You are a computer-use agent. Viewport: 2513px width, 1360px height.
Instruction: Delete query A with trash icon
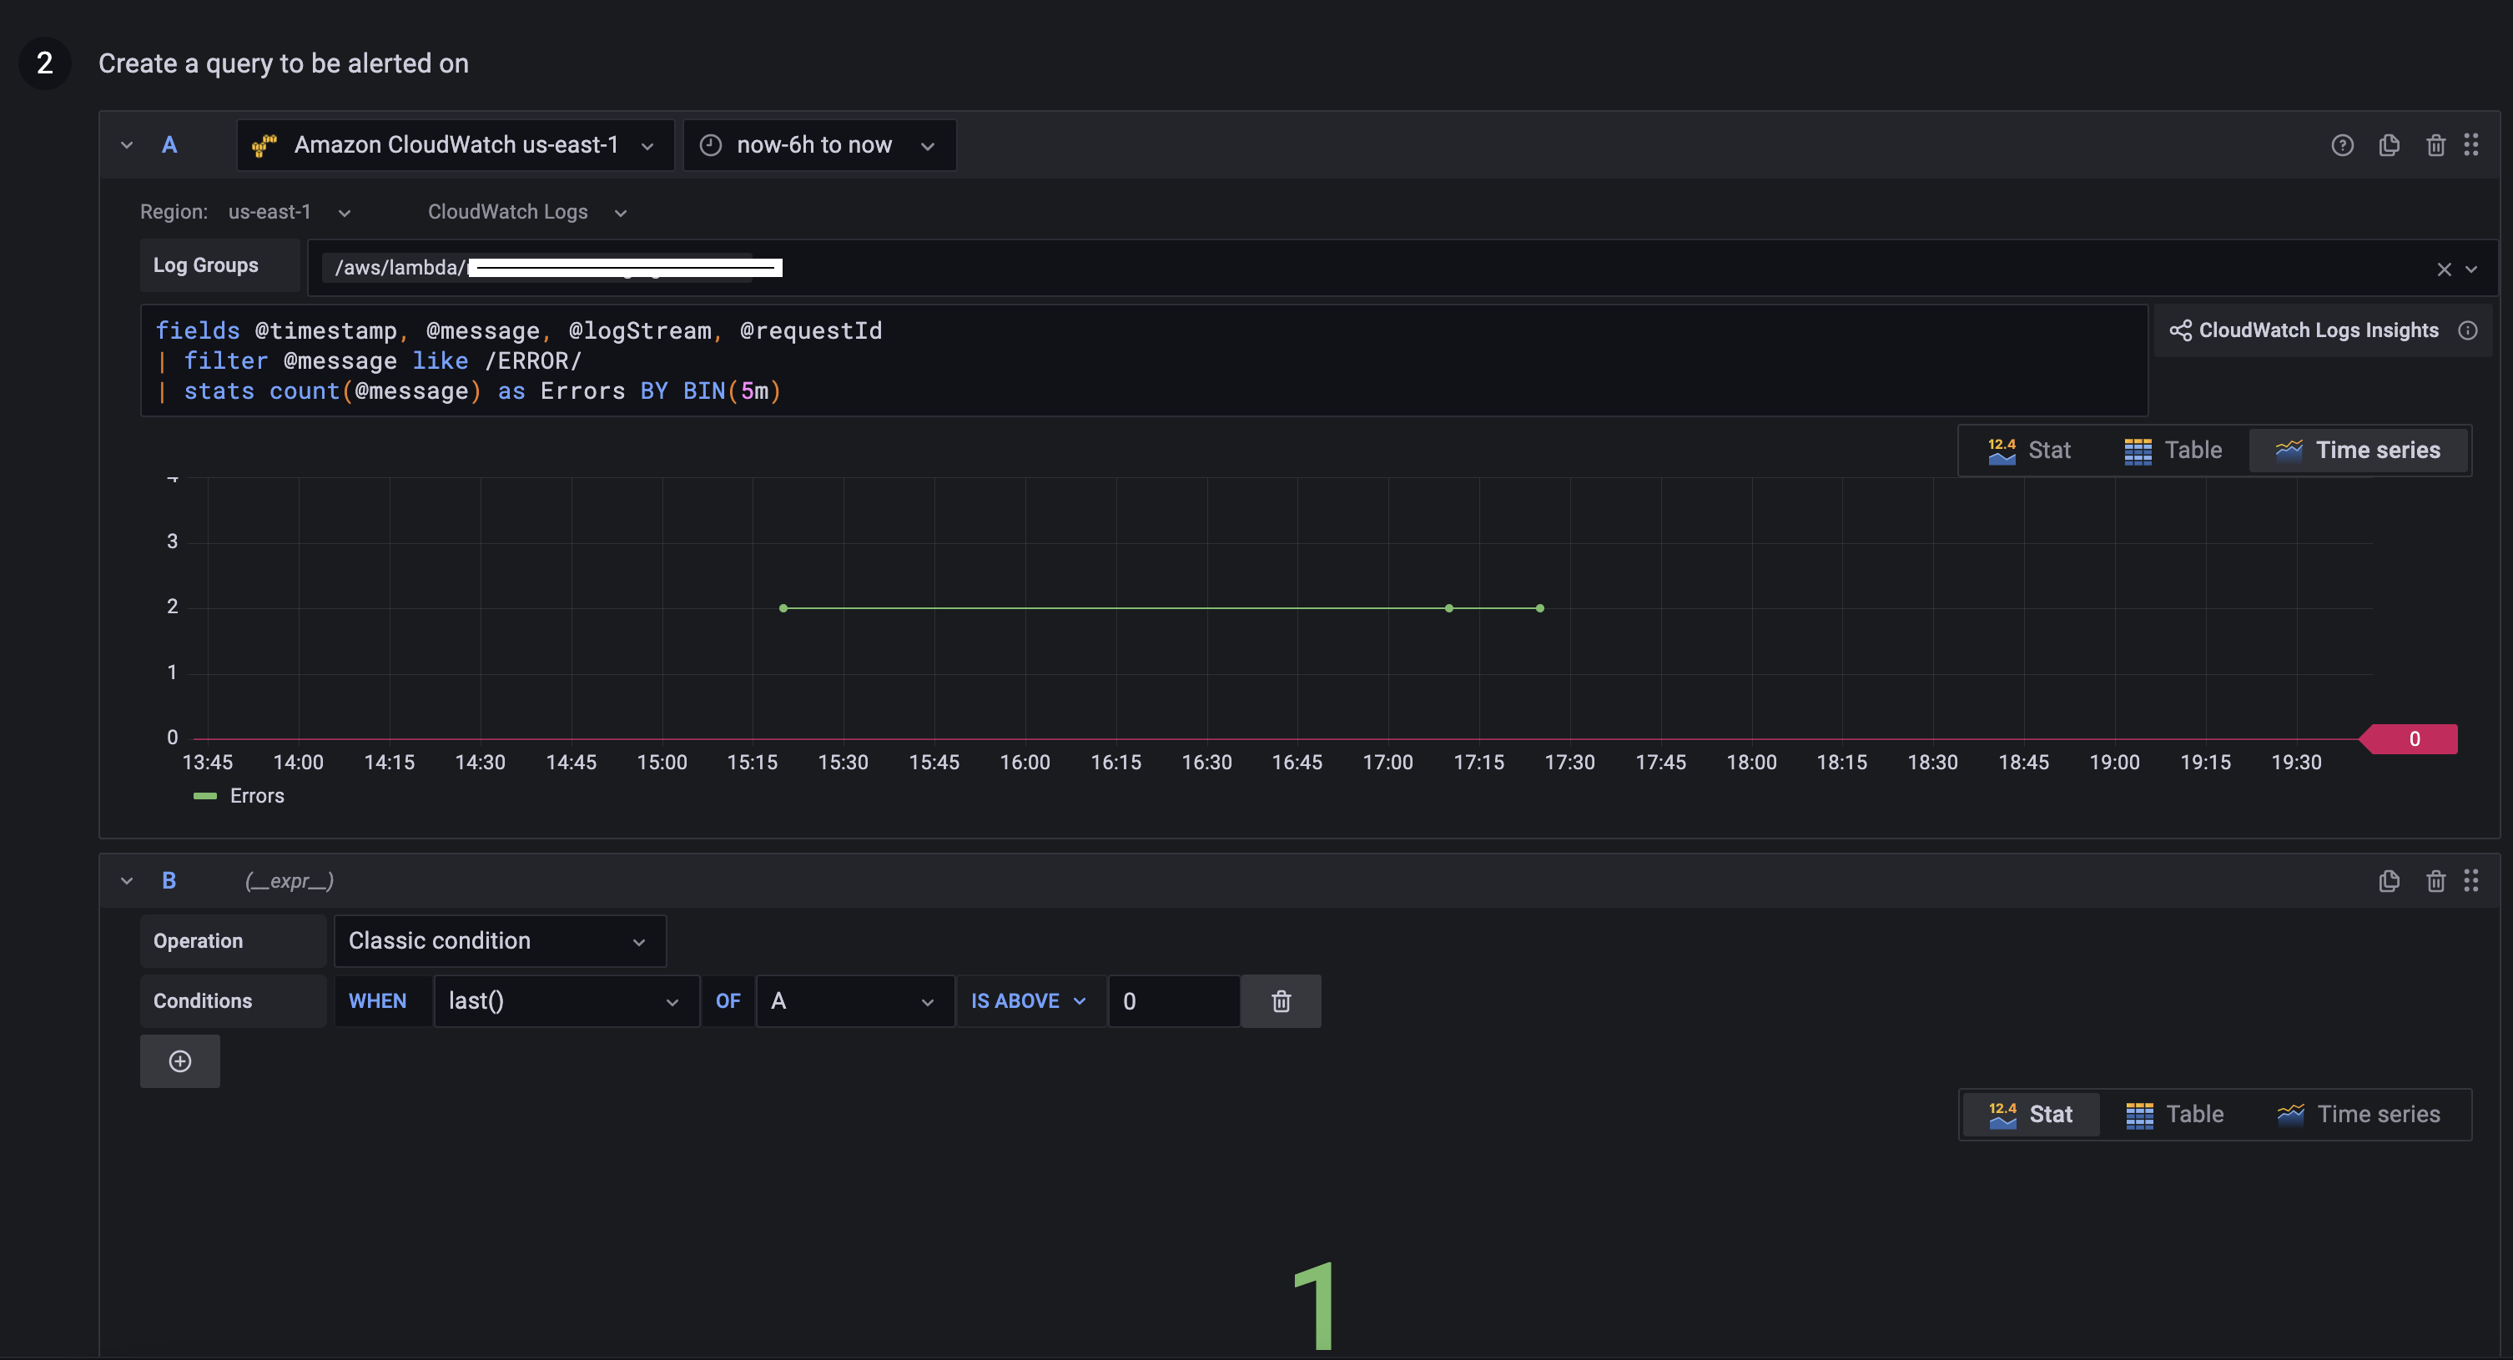[x=2436, y=145]
